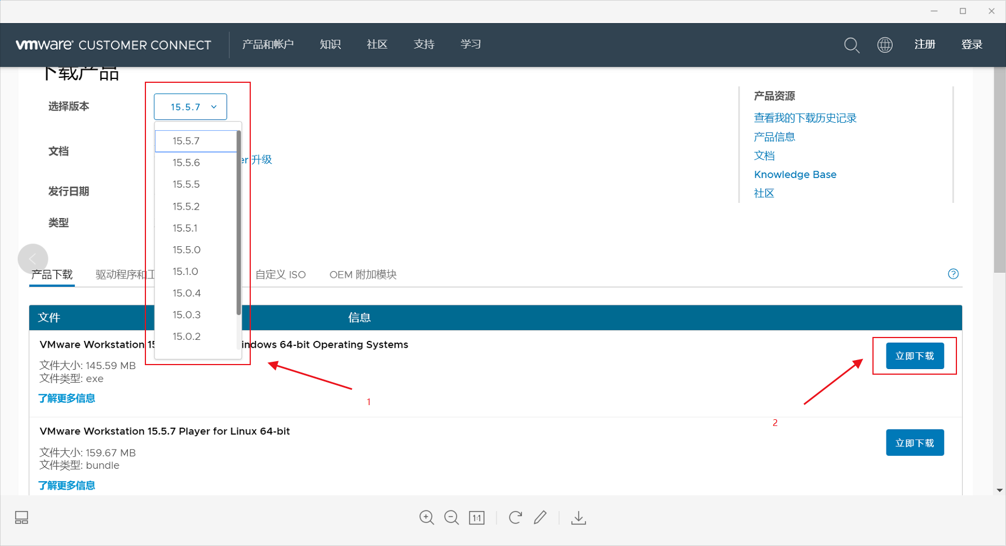Reset image to 1:1 size

(x=477, y=517)
